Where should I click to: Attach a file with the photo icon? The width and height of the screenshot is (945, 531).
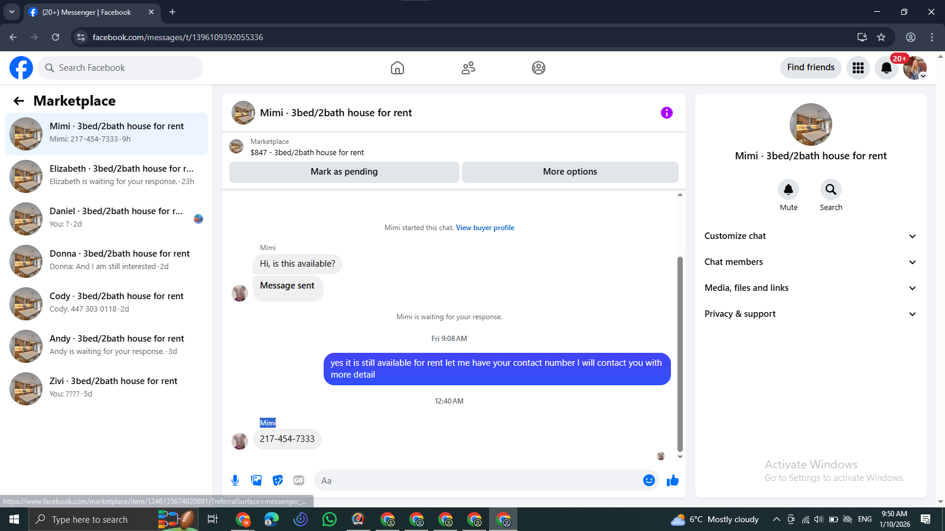tap(256, 480)
